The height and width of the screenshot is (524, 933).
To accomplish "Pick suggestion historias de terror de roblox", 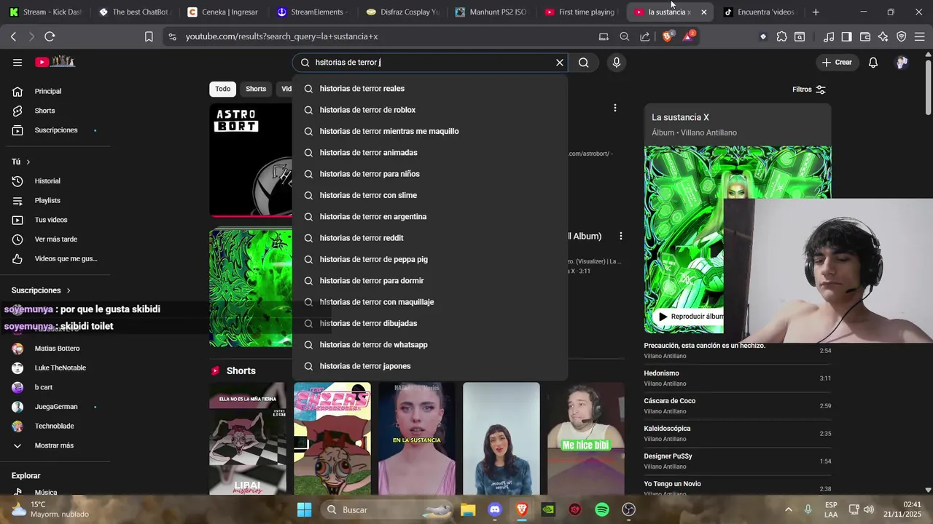I will (430, 110).
